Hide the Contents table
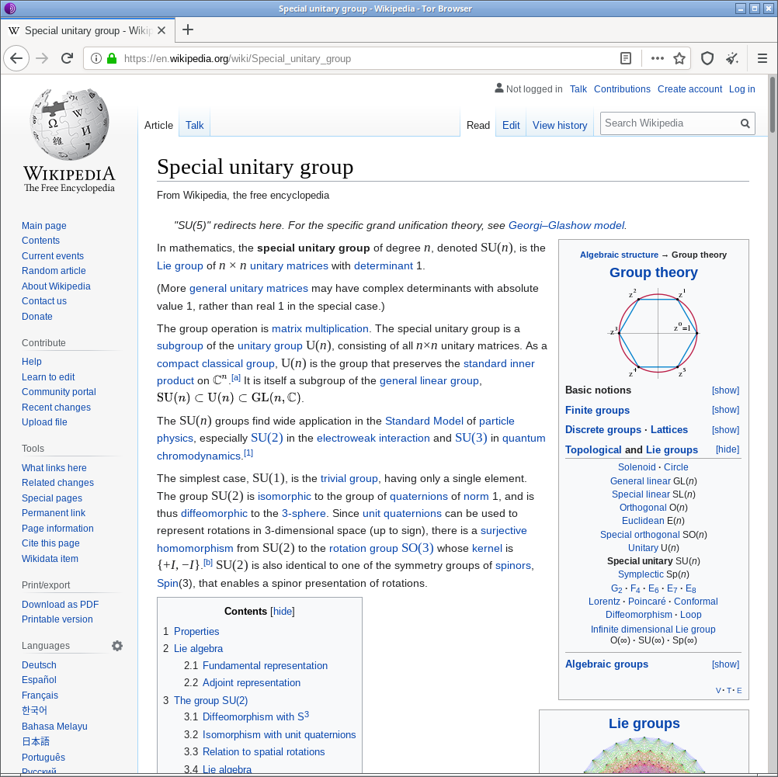Viewport: 778px width, 777px height. point(283,612)
